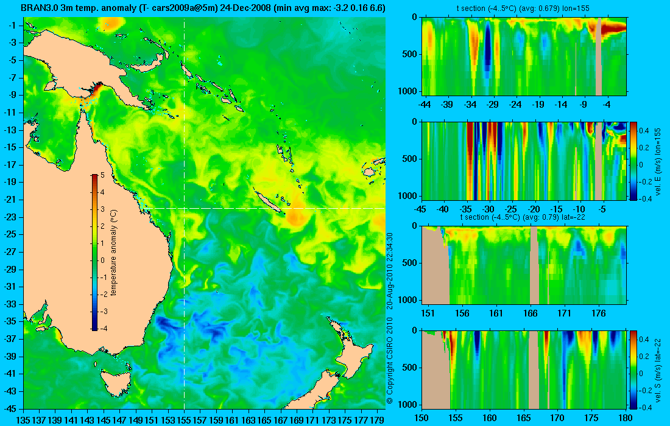Click the '-29' tick under lon=155 temperature section
The width and height of the screenshot is (670, 426).
pos(493,105)
